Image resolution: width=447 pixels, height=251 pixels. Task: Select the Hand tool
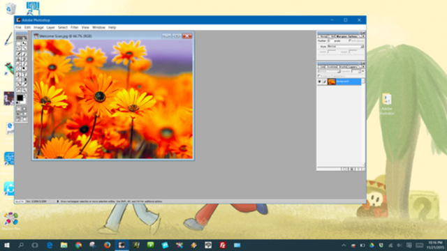pos(19,89)
